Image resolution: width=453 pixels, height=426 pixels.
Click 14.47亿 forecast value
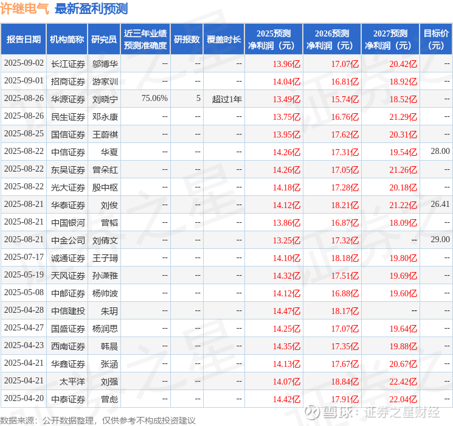(286, 311)
